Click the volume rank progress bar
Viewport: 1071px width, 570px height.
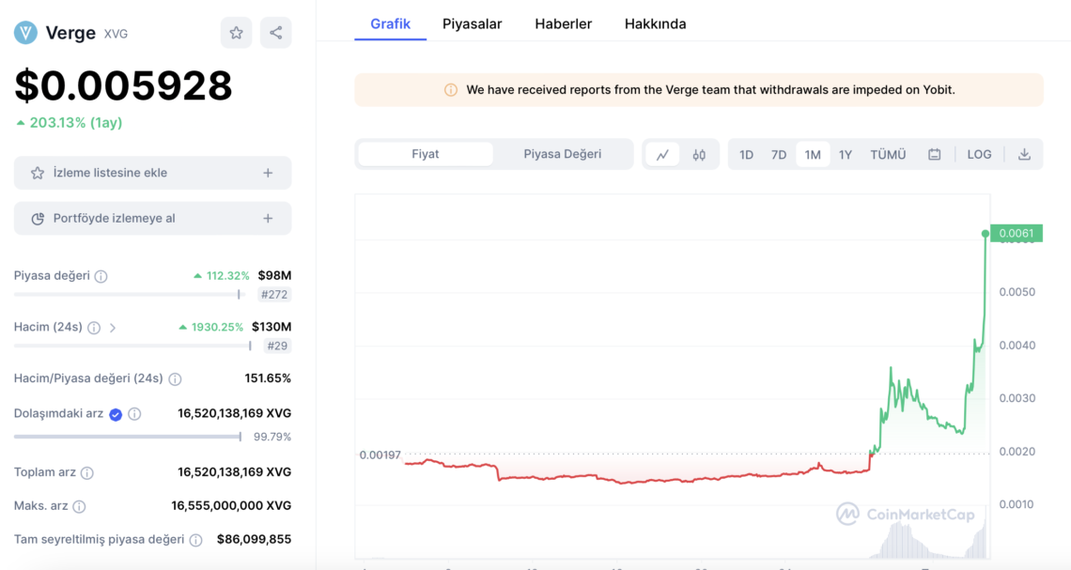(x=132, y=347)
